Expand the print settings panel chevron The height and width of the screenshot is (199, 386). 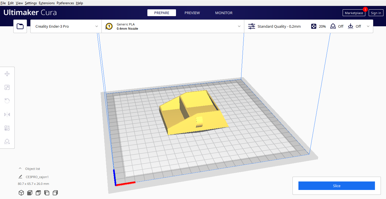coord(368,26)
